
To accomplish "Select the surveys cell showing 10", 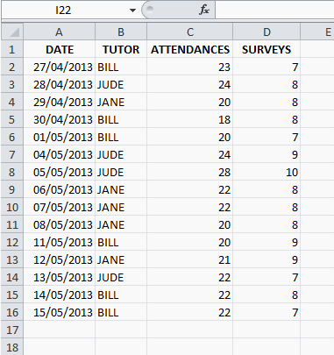I will pyautogui.click(x=266, y=172).
